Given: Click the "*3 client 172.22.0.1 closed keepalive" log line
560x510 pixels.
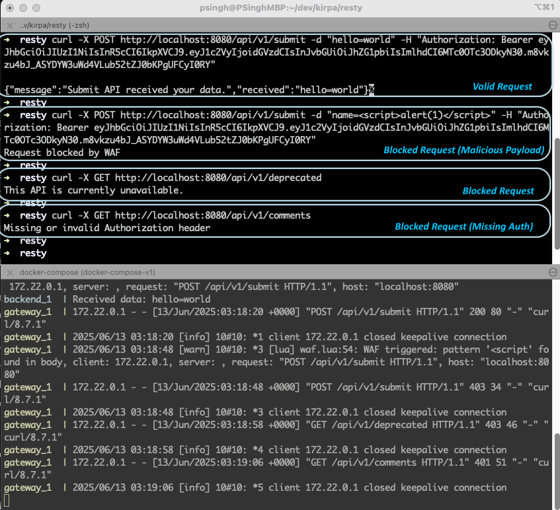Looking at the screenshot, I should tap(255, 412).
